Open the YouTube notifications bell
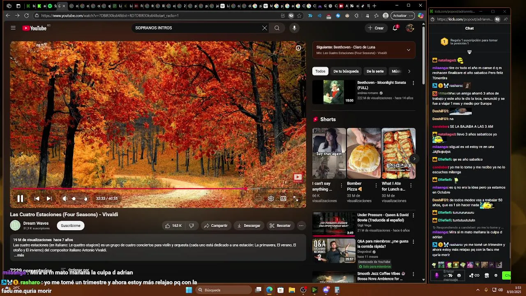This screenshot has height=296, width=526. tap(395, 28)
